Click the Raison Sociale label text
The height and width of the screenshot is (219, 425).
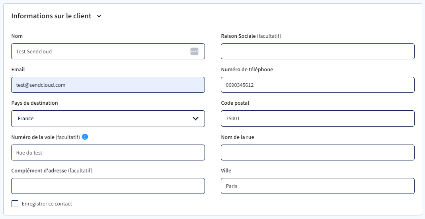(x=238, y=36)
